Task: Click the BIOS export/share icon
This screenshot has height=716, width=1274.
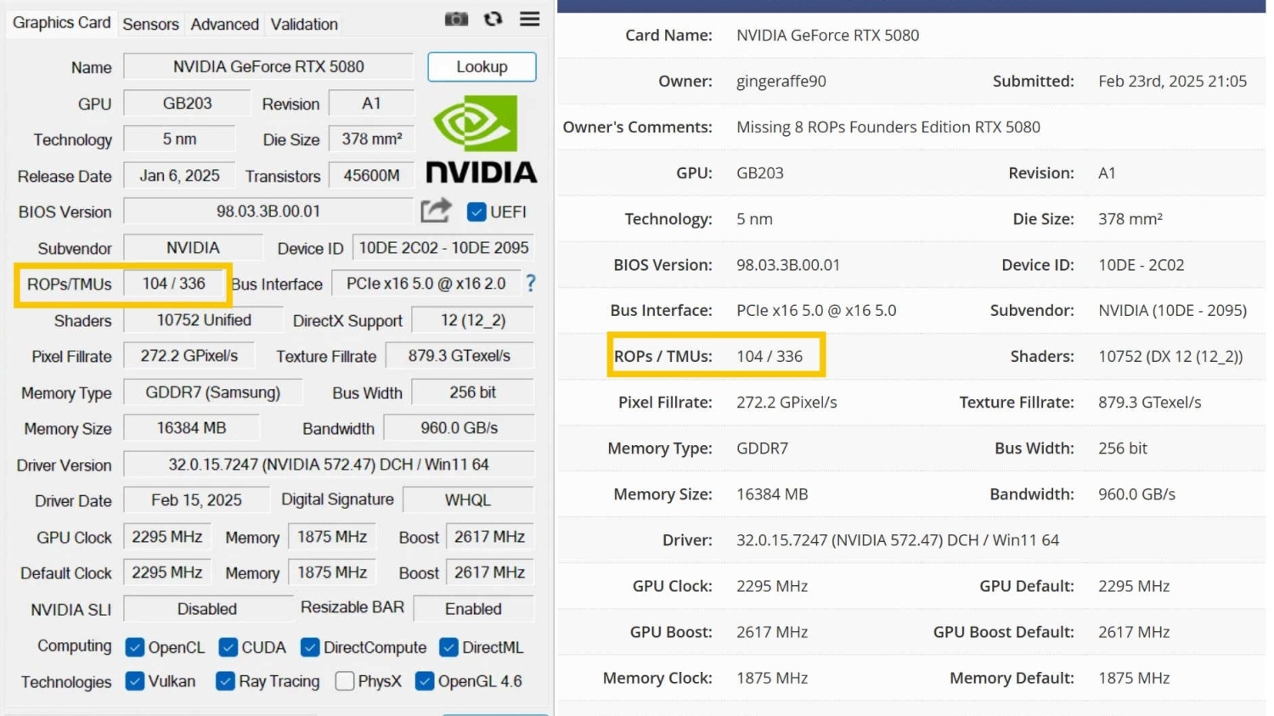Action: [x=436, y=211]
